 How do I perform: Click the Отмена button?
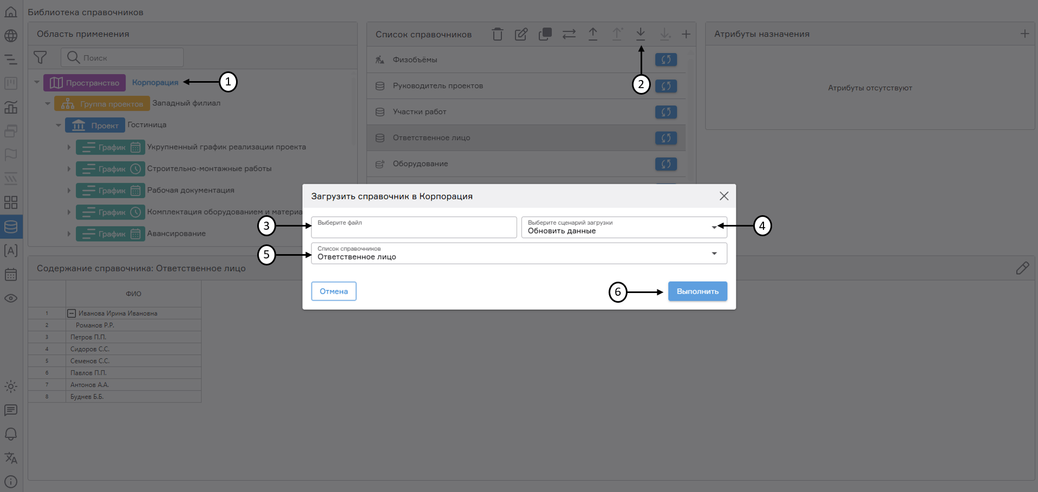coord(334,291)
